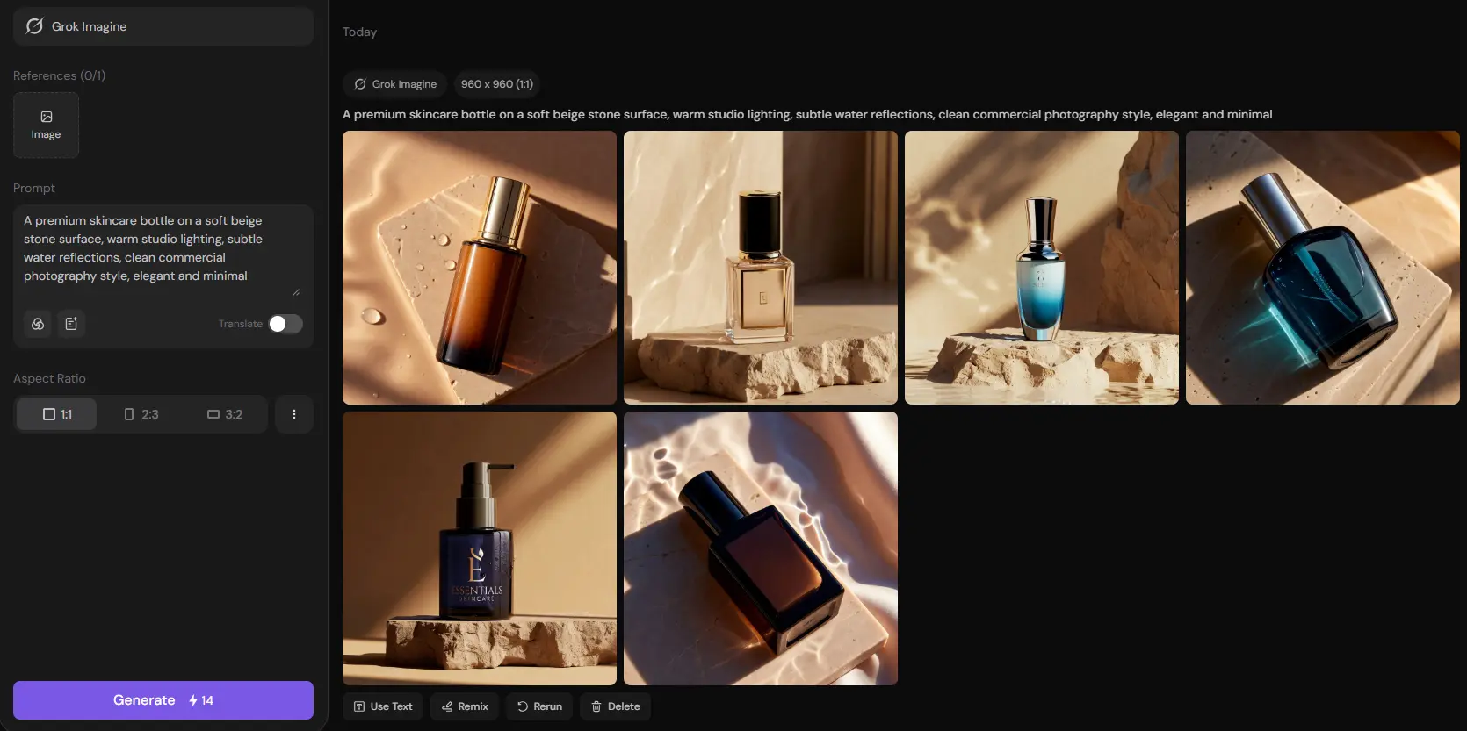Click the 960 x 960 (1:1) chip
This screenshot has width=1467, height=731.
(x=497, y=84)
